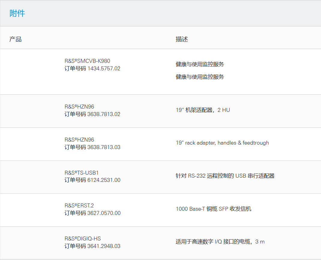
Task: Click the 附件 section heading
Action: click(17, 13)
